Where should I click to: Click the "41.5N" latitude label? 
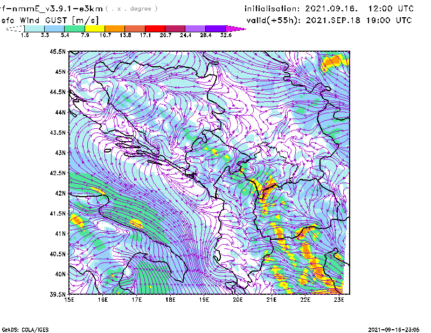[x=58, y=213]
